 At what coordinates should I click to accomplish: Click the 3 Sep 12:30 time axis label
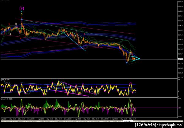pyautogui.click(x=124, y=119)
